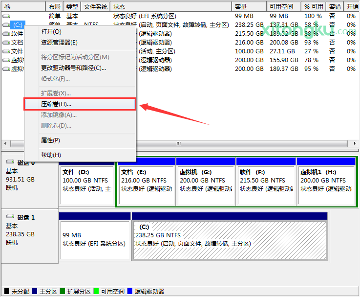The width and height of the screenshot is (360, 297).
Task: Choose 更改驱动器号和路径(C)... menu entry
Action: (73, 68)
